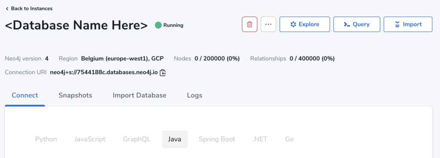Click the Explore button
The image size is (440, 158).
pyautogui.click(x=305, y=24)
